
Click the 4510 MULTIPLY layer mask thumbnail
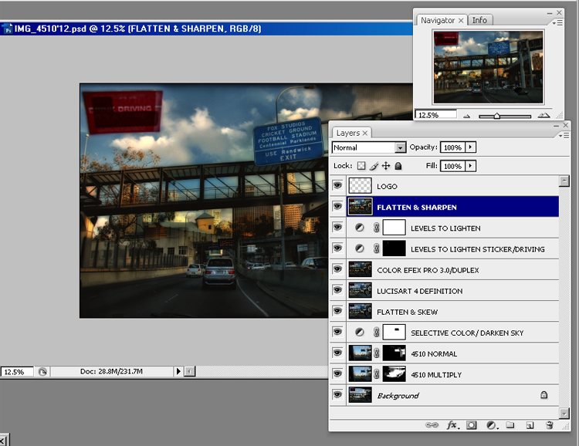click(x=394, y=374)
